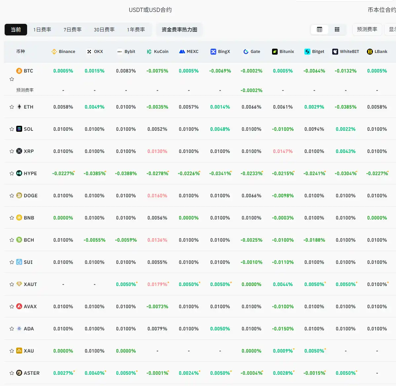396x386 pixels.
Task: Click the WhiteBIT exchange logo icon
Action: pos(335,52)
